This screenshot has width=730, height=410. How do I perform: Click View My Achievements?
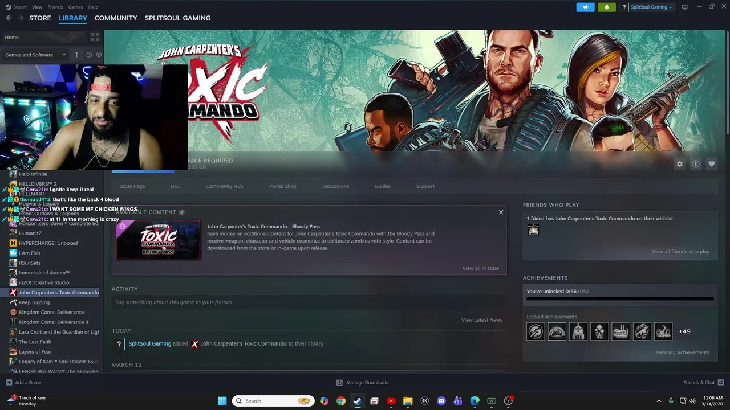(x=683, y=352)
